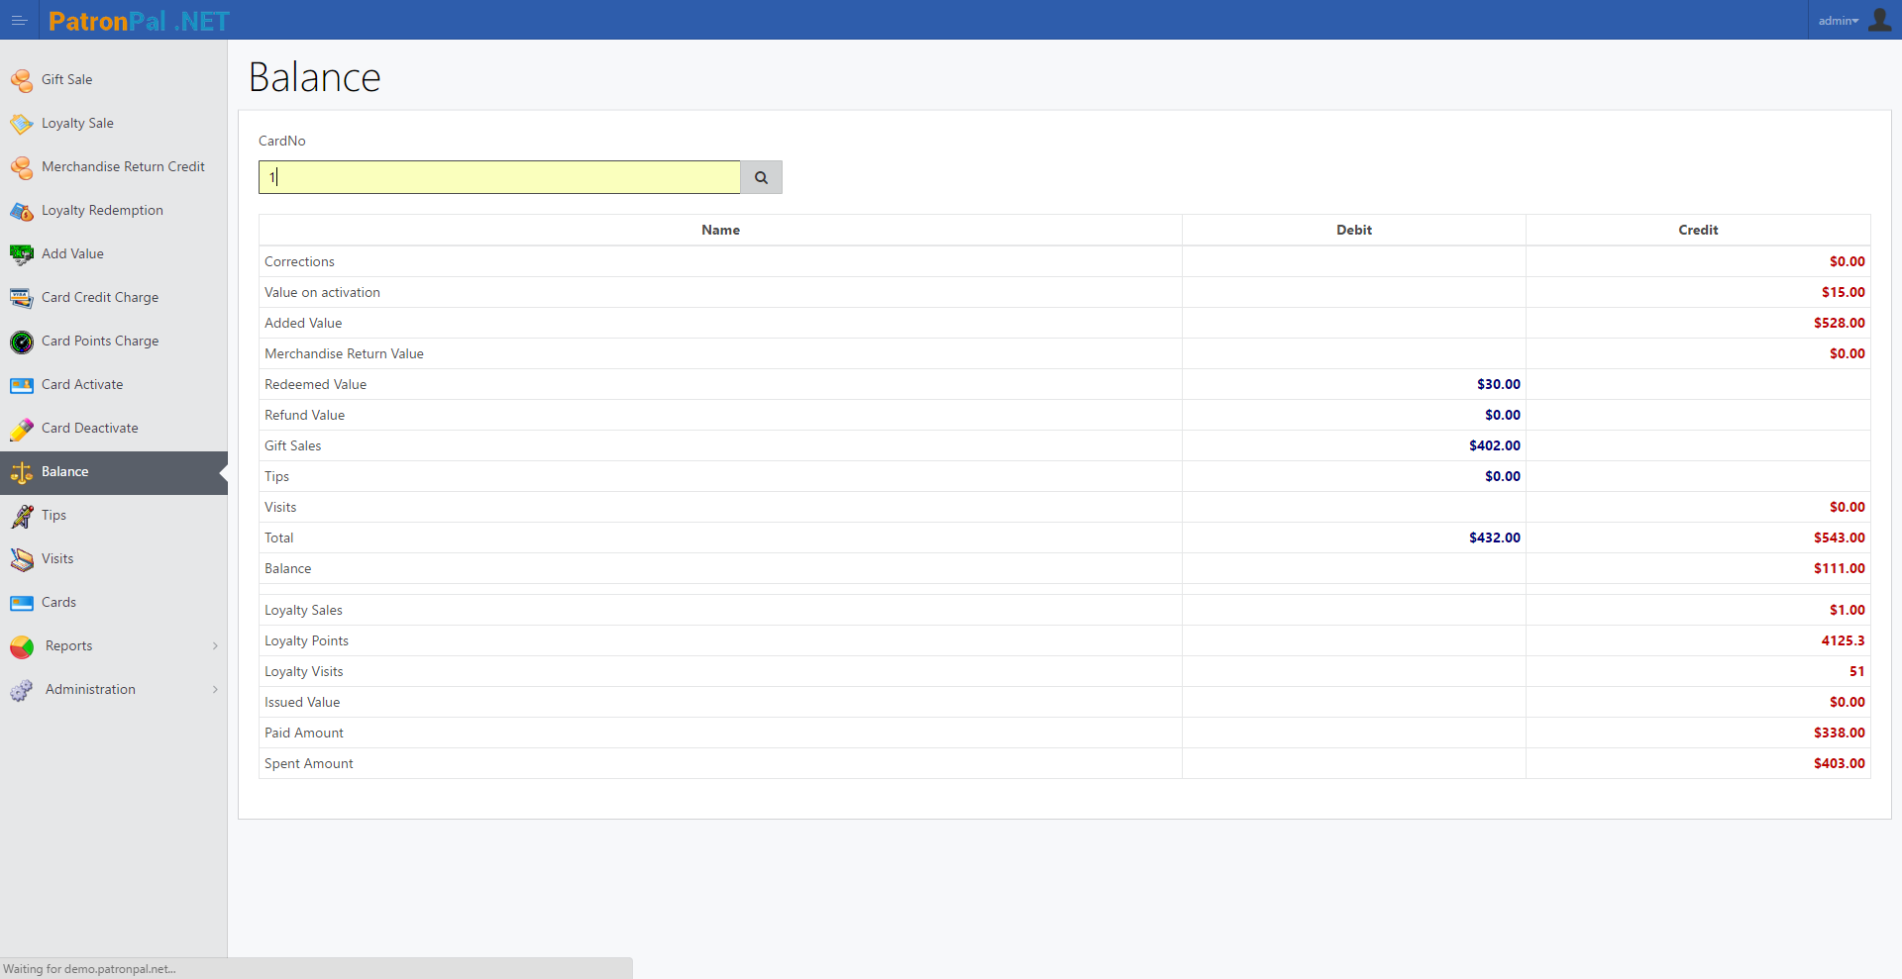Expand the Reports submenu chevron
This screenshot has height=979, width=1902.
pyautogui.click(x=215, y=645)
